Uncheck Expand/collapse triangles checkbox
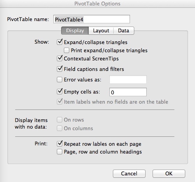This screenshot has width=195, height=182. (60, 42)
